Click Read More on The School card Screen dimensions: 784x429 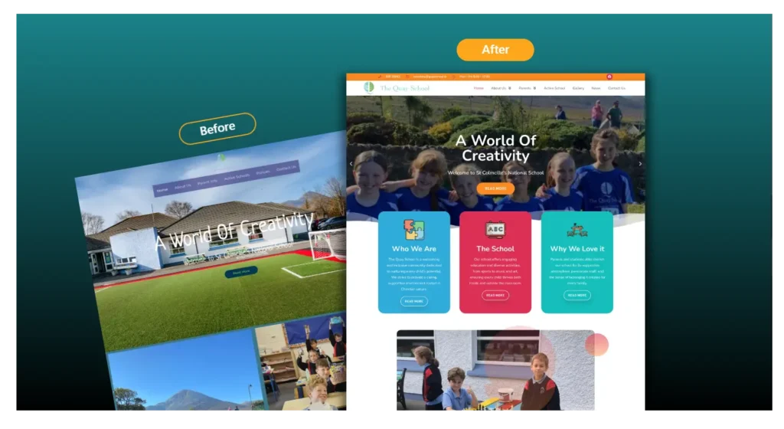pos(495,296)
